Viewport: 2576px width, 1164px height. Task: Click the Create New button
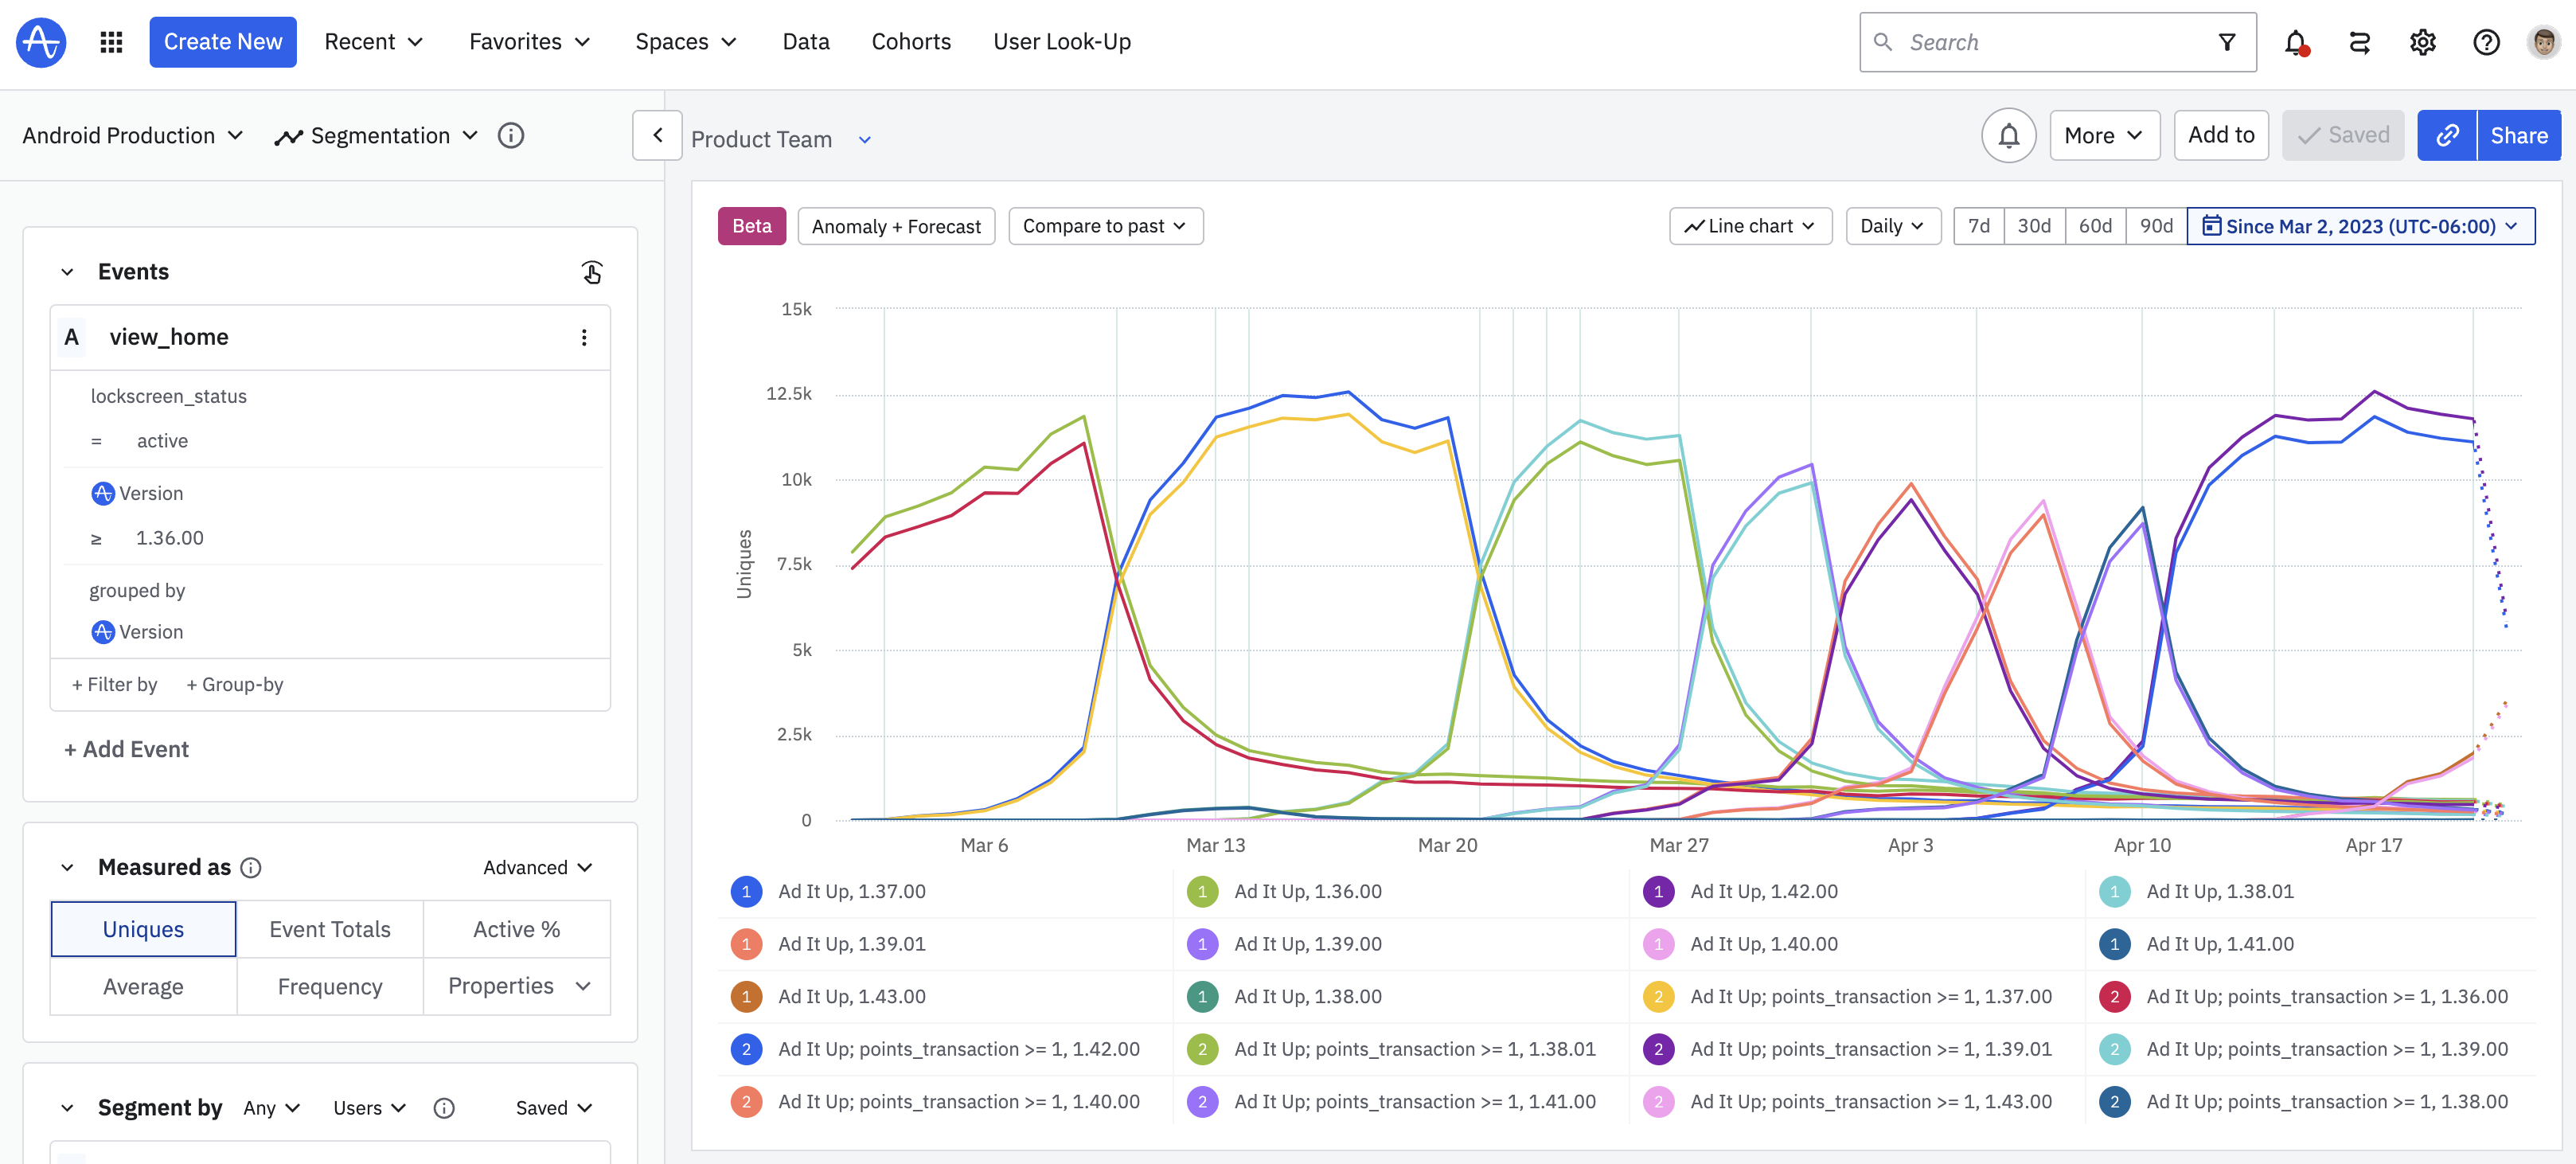tap(222, 42)
